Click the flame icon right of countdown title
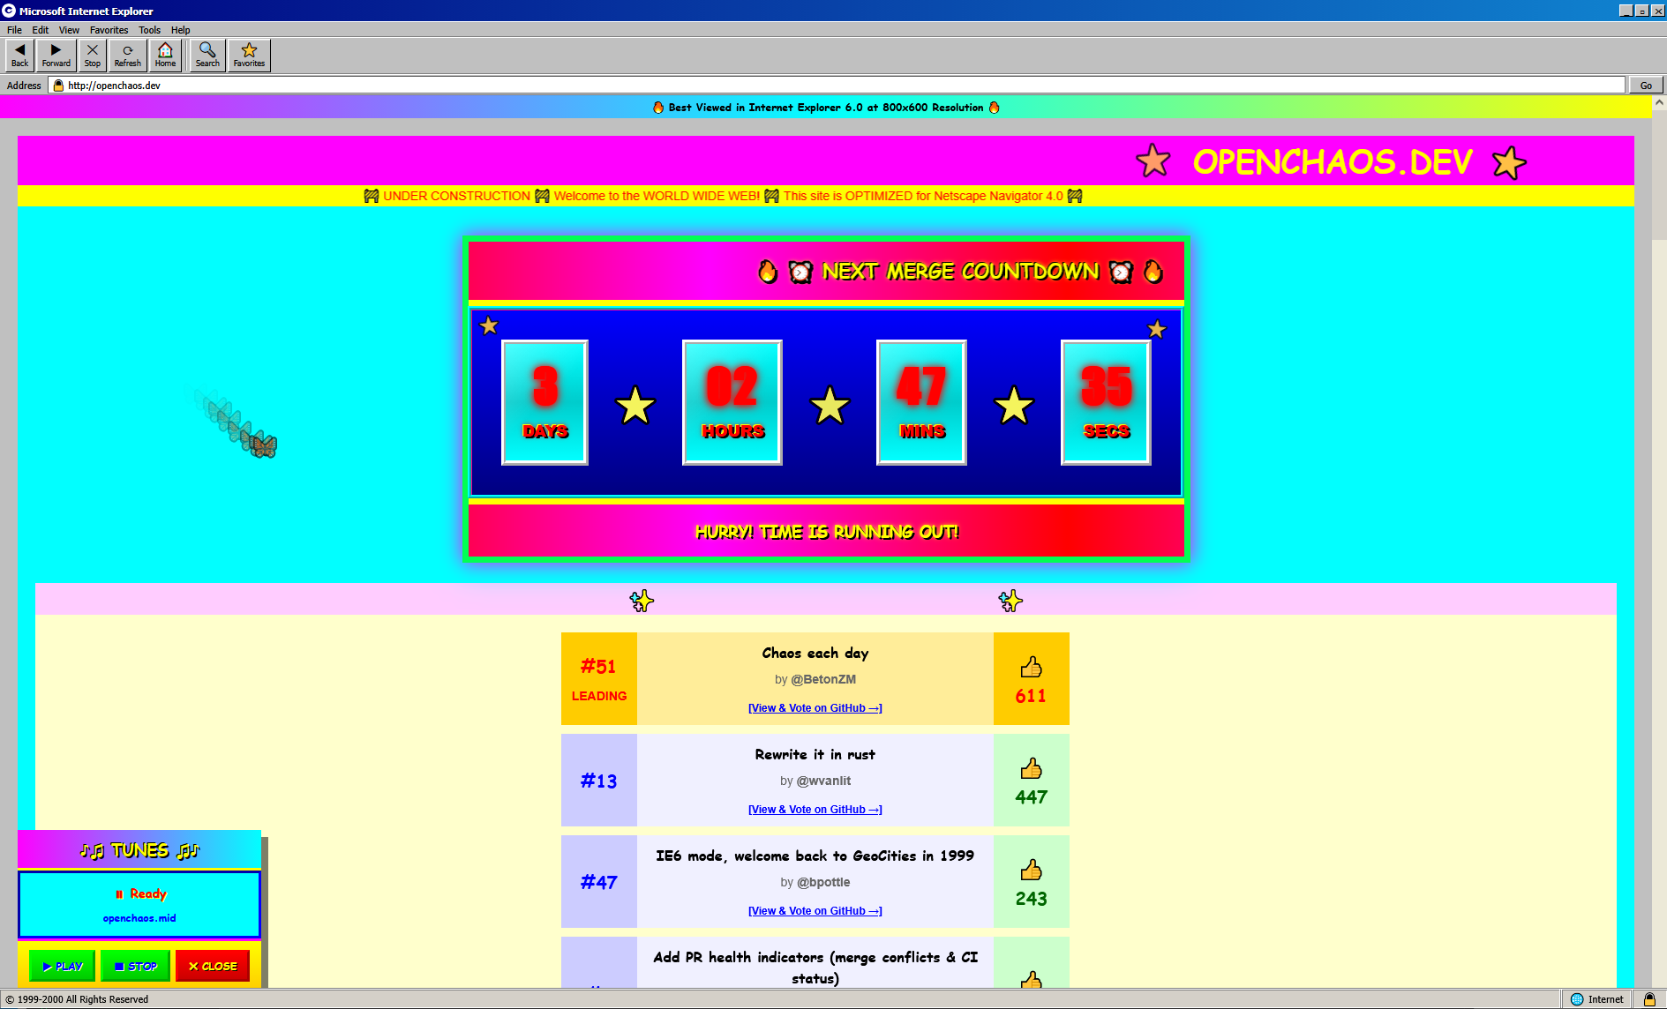The image size is (1667, 1009). pyautogui.click(x=1153, y=272)
